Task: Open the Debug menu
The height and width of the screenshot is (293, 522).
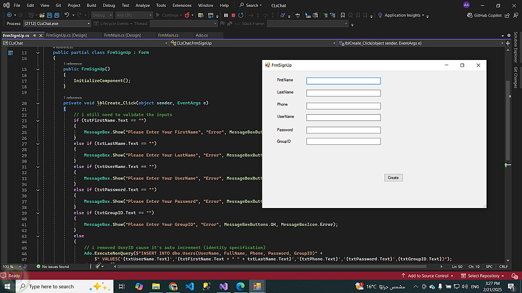Action: coord(109,5)
